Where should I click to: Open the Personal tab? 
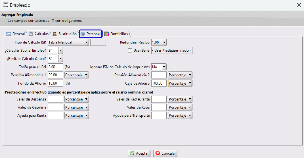[90, 34]
